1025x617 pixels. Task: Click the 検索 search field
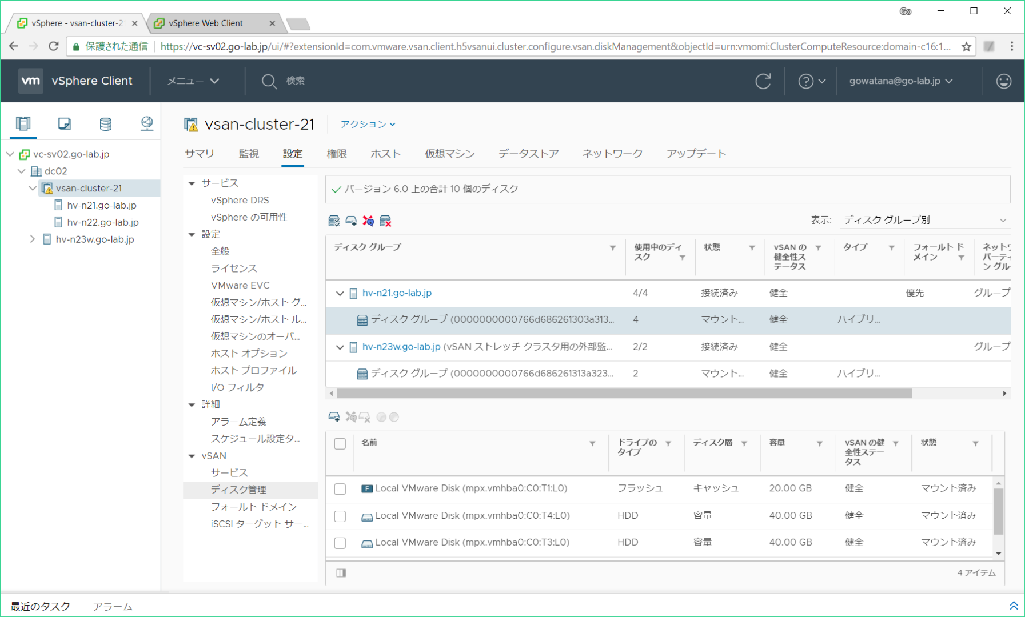[295, 81]
